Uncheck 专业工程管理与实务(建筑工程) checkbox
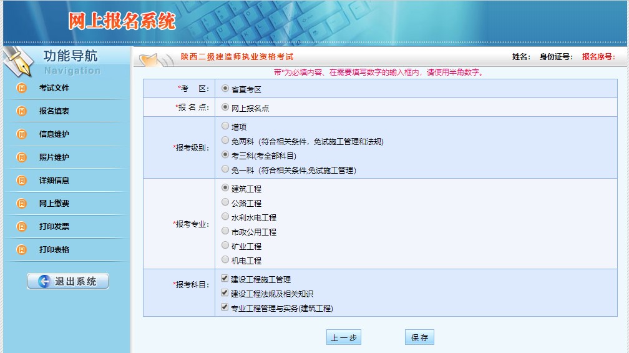Image resolution: width=629 pixels, height=353 pixels. pos(225,307)
